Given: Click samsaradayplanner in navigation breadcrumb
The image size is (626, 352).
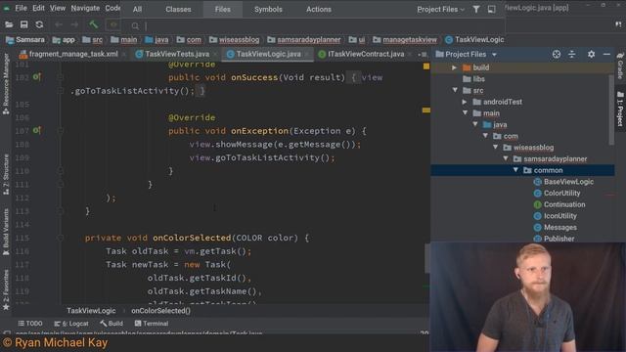Looking at the screenshot, I should (309, 40).
